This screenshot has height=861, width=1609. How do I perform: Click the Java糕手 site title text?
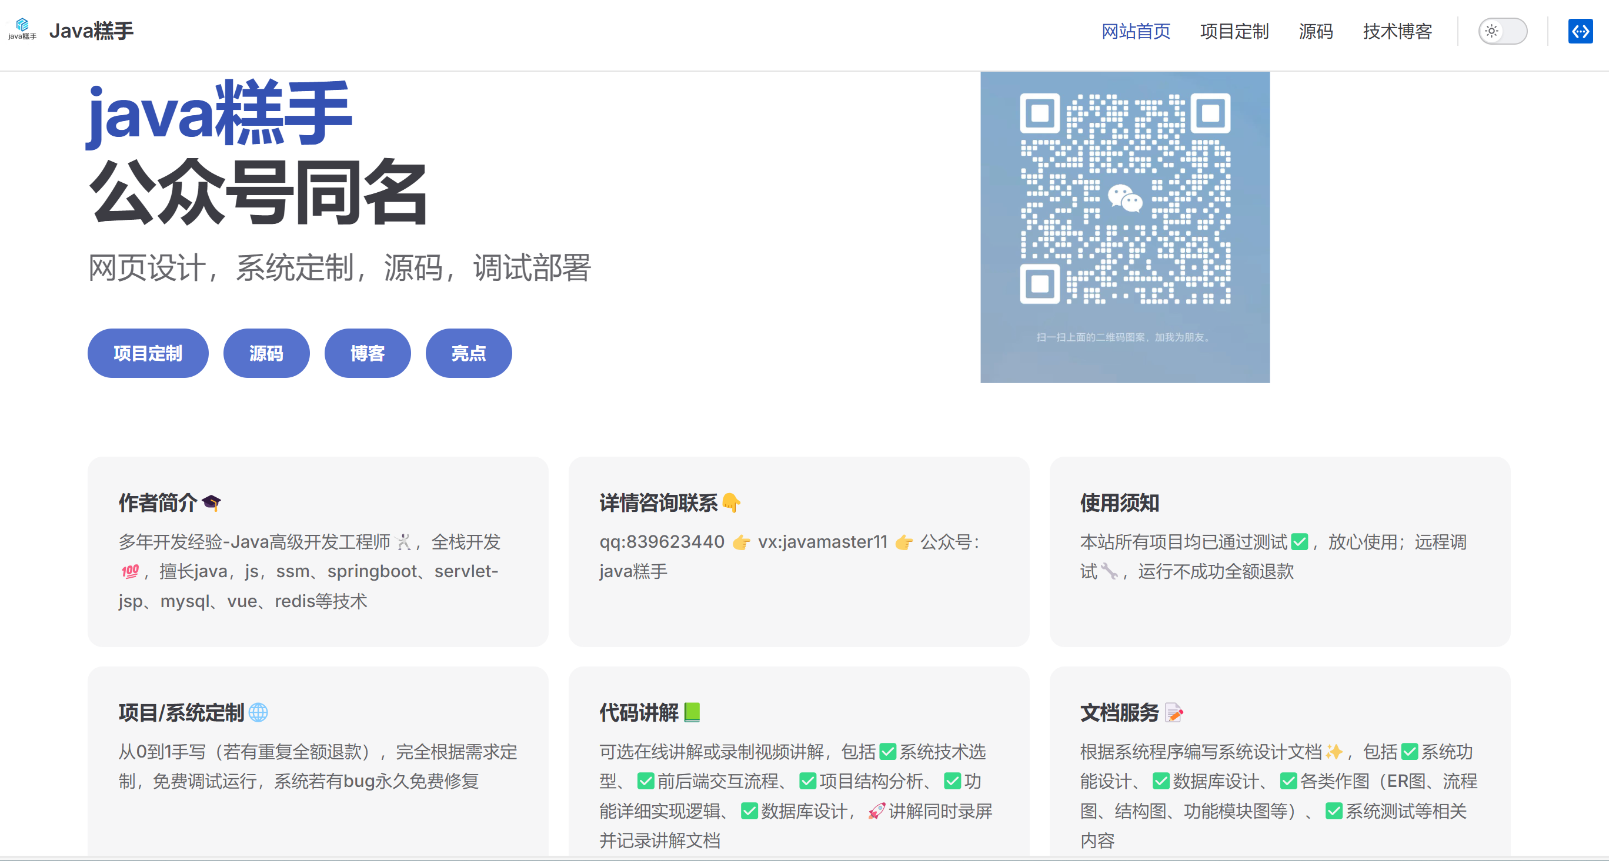(91, 31)
